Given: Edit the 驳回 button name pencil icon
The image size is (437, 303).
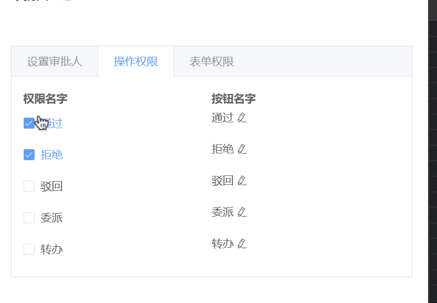Looking at the screenshot, I should point(242,181).
